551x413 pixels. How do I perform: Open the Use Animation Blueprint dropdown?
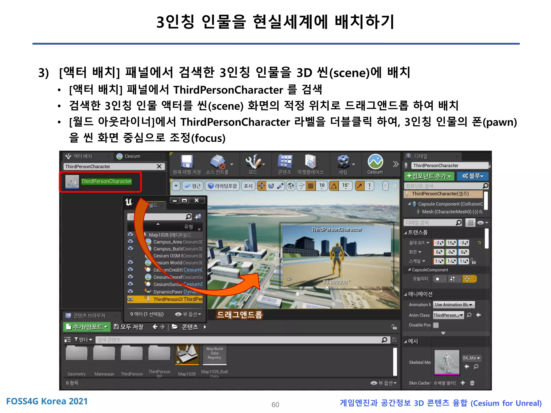click(x=454, y=305)
